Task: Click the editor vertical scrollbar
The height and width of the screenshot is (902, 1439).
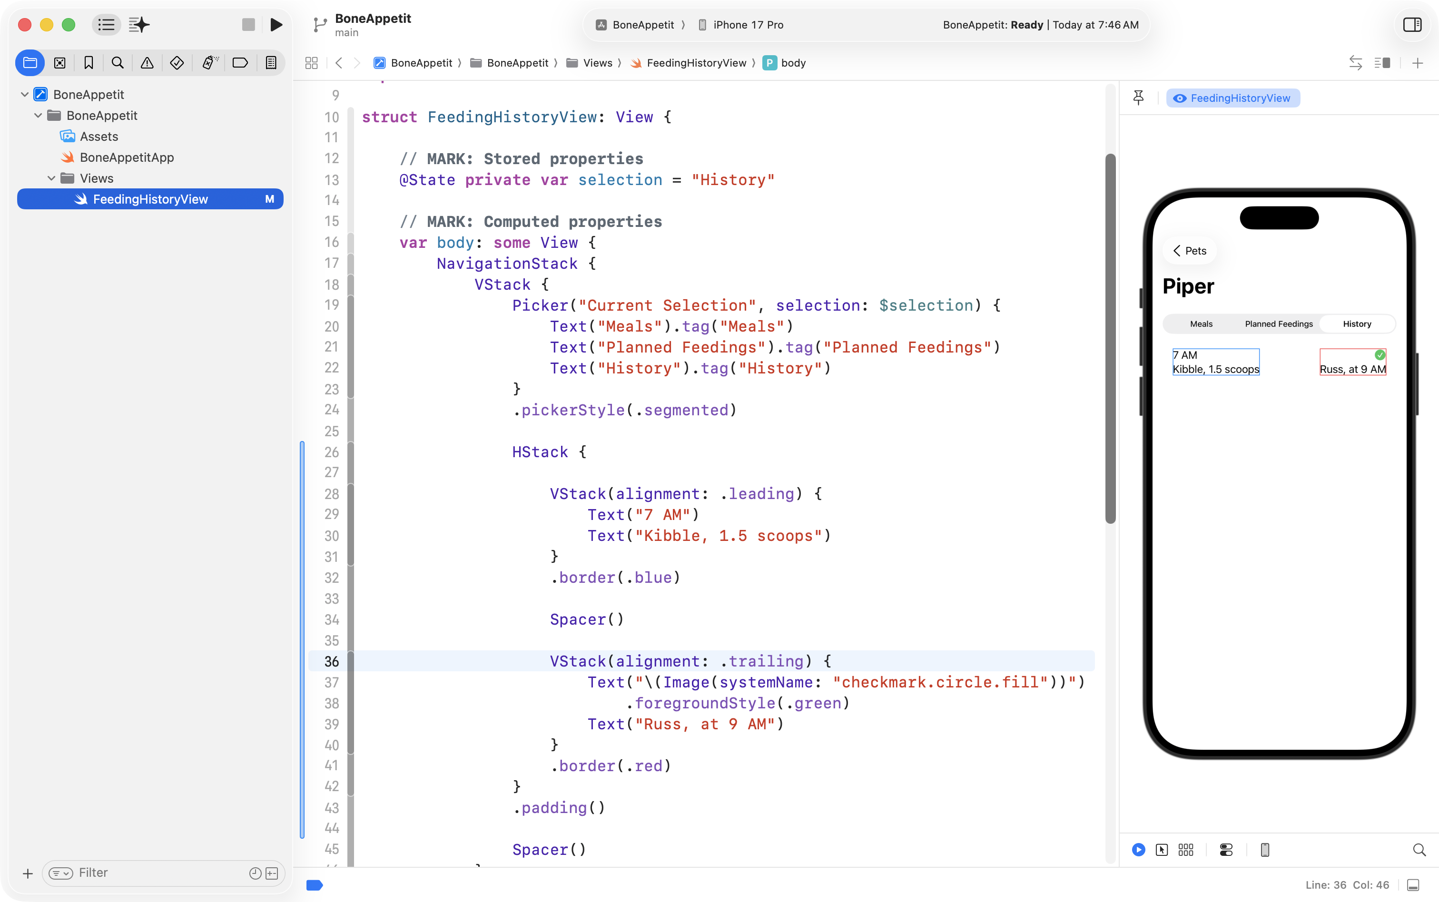Action: pos(1110,338)
